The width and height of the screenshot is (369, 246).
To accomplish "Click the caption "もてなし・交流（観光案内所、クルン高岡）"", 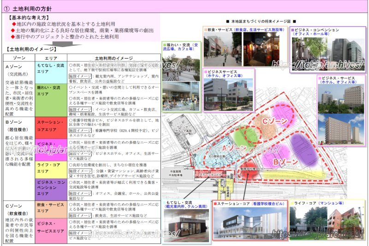I will [186, 204].
